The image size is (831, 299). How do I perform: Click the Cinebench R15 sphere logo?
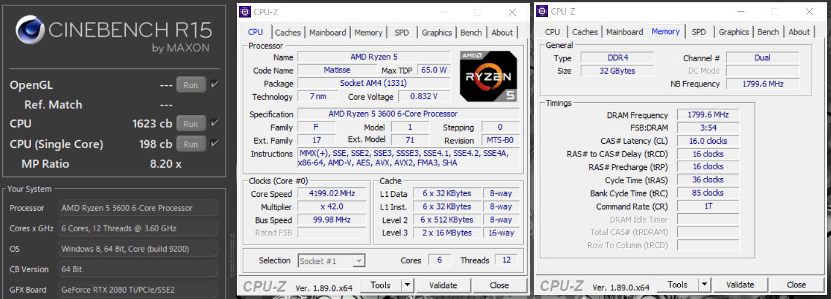[30, 30]
